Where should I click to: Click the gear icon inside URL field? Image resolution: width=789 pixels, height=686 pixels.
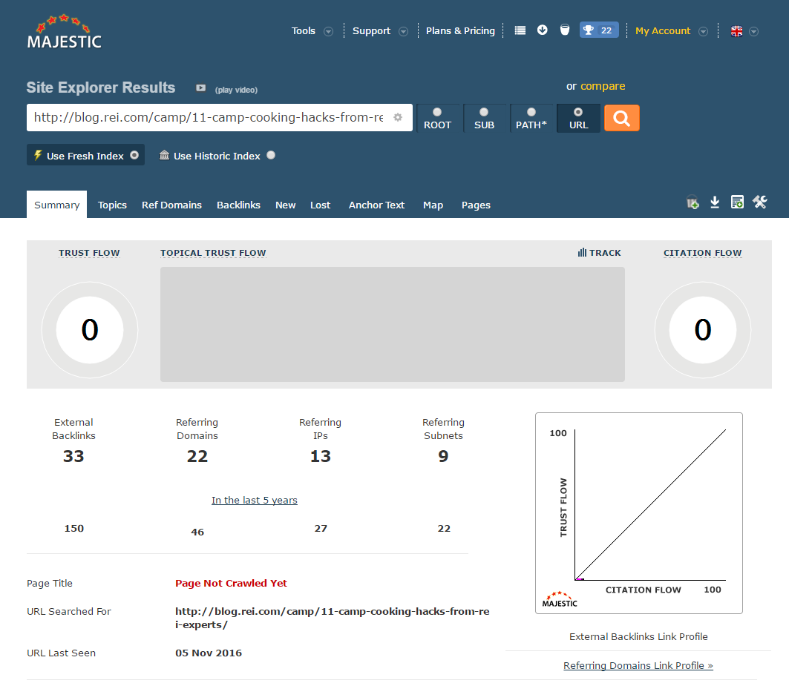click(x=398, y=117)
